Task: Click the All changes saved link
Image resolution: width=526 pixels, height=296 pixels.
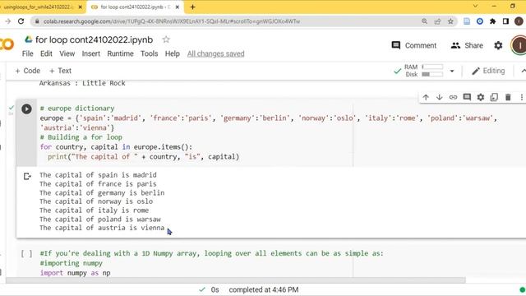Action: [215, 53]
